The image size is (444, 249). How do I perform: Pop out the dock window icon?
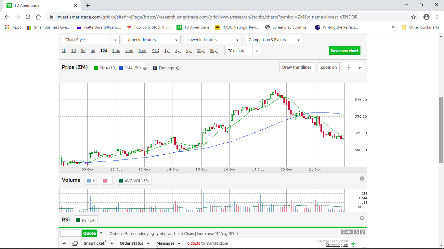click(x=75, y=243)
